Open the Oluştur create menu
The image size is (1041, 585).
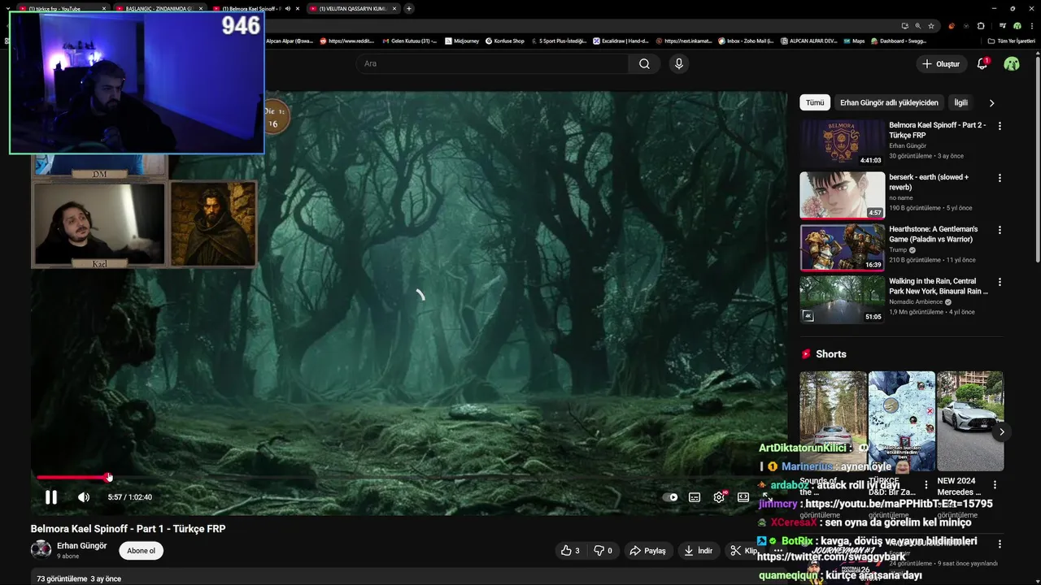pos(941,63)
